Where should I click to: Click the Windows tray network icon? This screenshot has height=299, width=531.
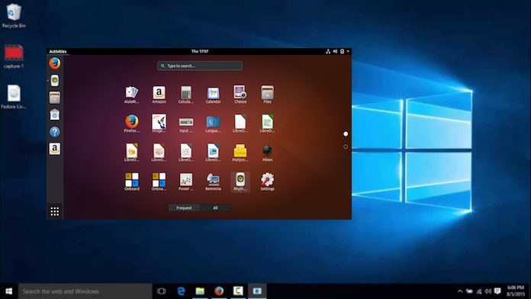click(x=479, y=291)
